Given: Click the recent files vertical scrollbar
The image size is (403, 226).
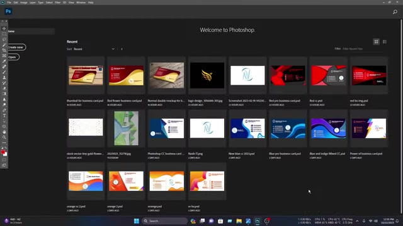Looking at the screenshot, I should [402, 117].
